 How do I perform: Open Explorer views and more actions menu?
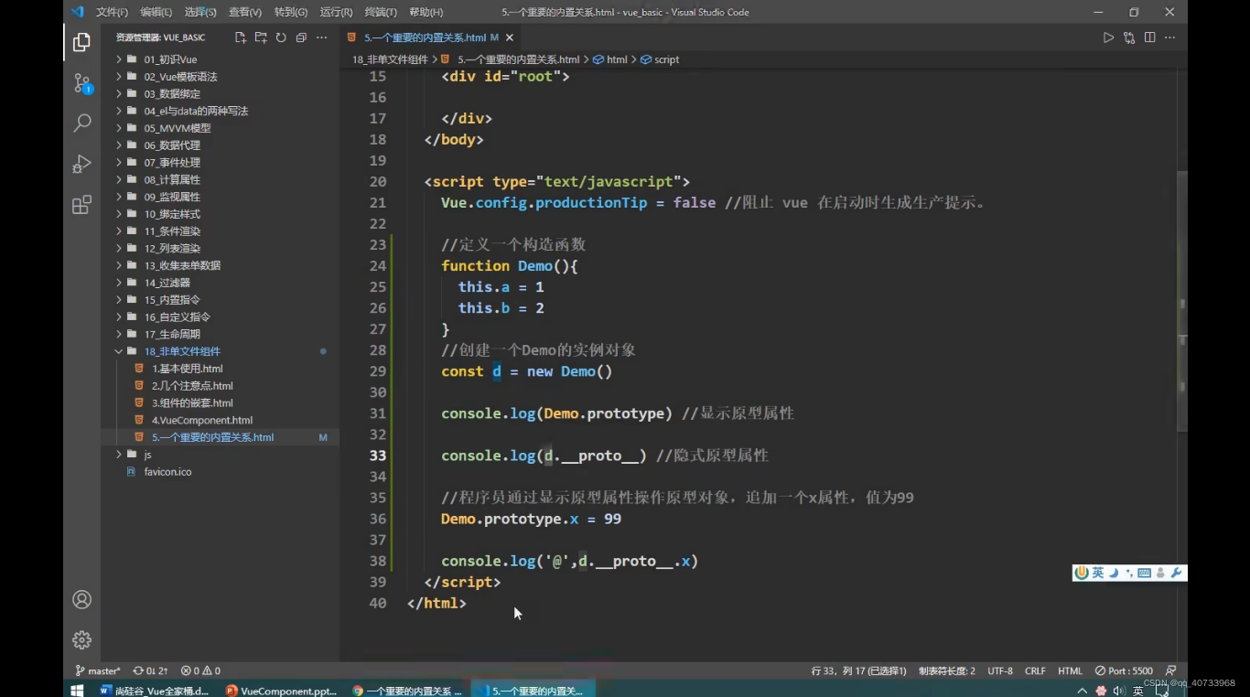[321, 38]
